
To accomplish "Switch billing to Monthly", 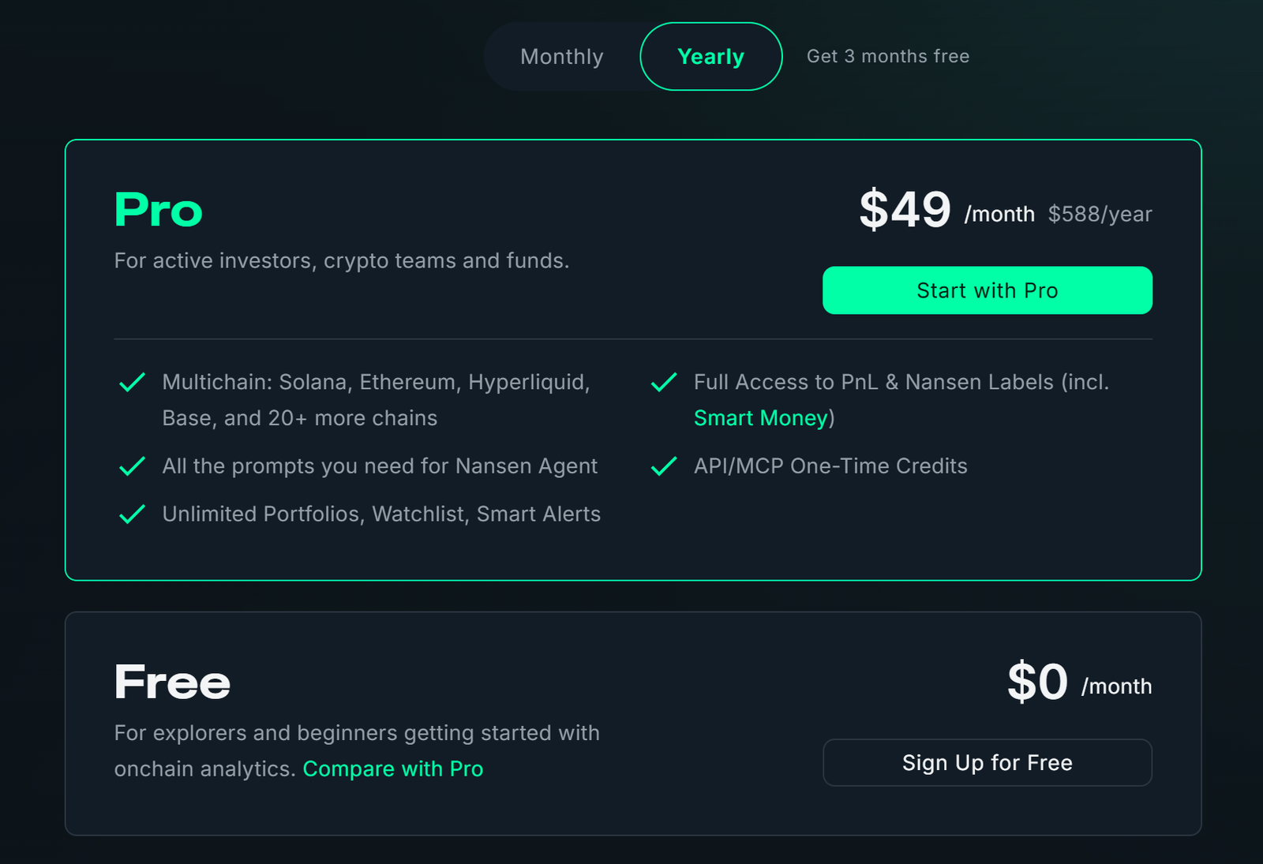I will tap(561, 56).
